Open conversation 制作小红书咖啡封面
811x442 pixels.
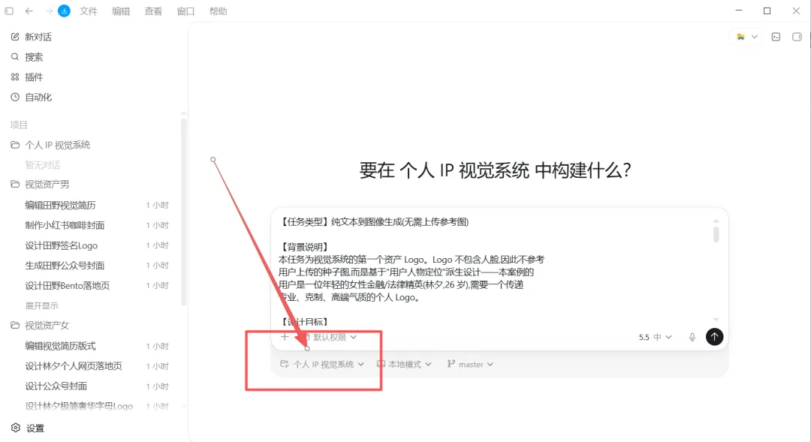click(65, 225)
